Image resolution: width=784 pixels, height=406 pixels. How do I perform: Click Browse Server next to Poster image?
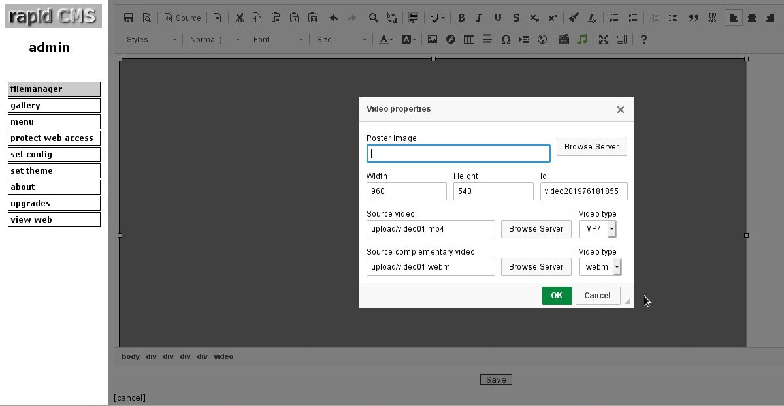pyautogui.click(x=592, y=147)
